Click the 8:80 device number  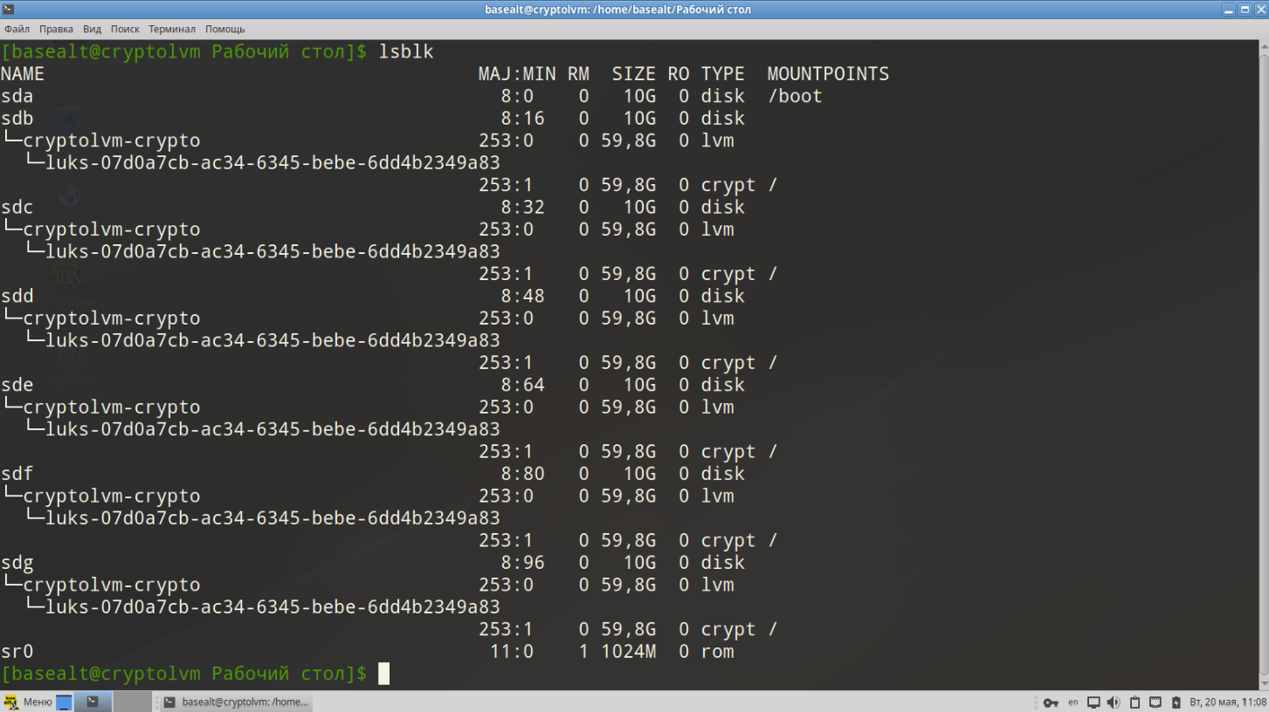[x=522, y=474]
